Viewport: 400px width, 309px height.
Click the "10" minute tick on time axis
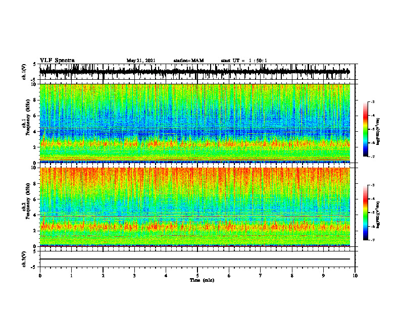(x=355, y=276)
